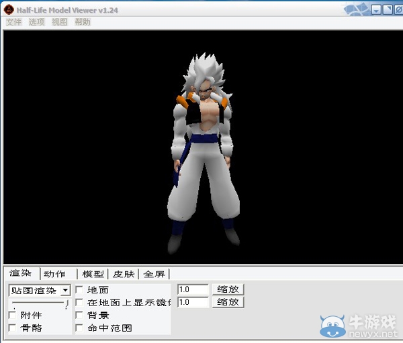Select the 渲染 tab
403x343 pixels.
[x=21, y=273]
